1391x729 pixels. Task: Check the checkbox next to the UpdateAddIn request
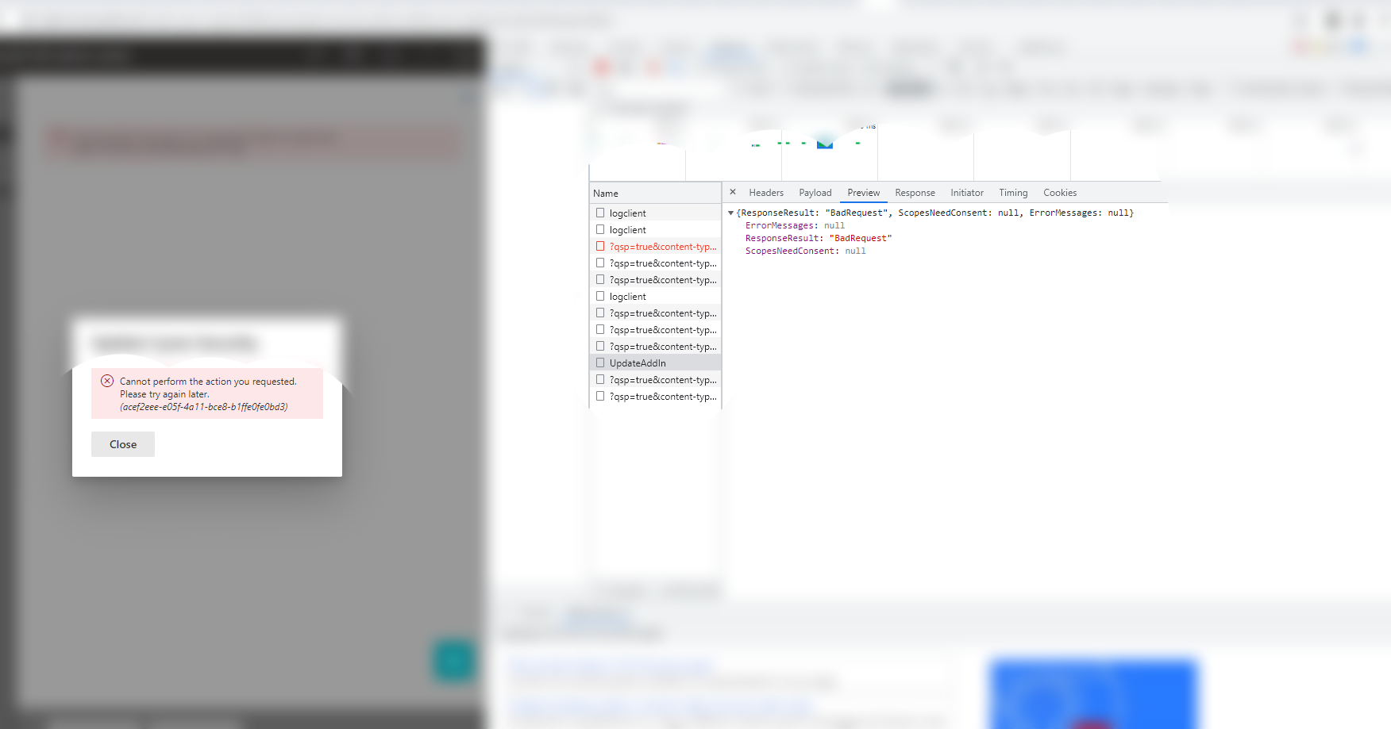pos(600,362)
